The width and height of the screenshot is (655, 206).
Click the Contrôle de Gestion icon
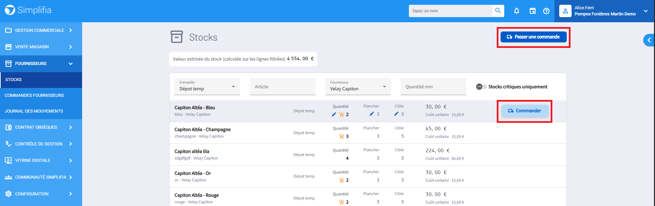coord(9,144)
